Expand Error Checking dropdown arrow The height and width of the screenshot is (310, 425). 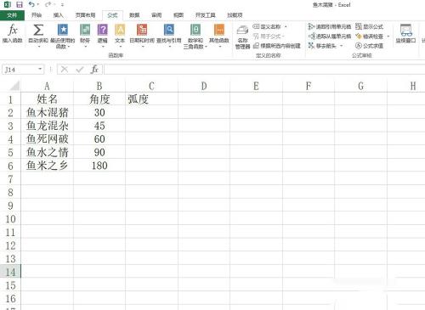388,37
